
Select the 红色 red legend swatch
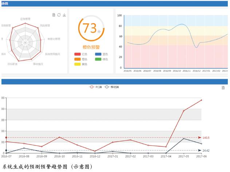click(x=78, y=54)
